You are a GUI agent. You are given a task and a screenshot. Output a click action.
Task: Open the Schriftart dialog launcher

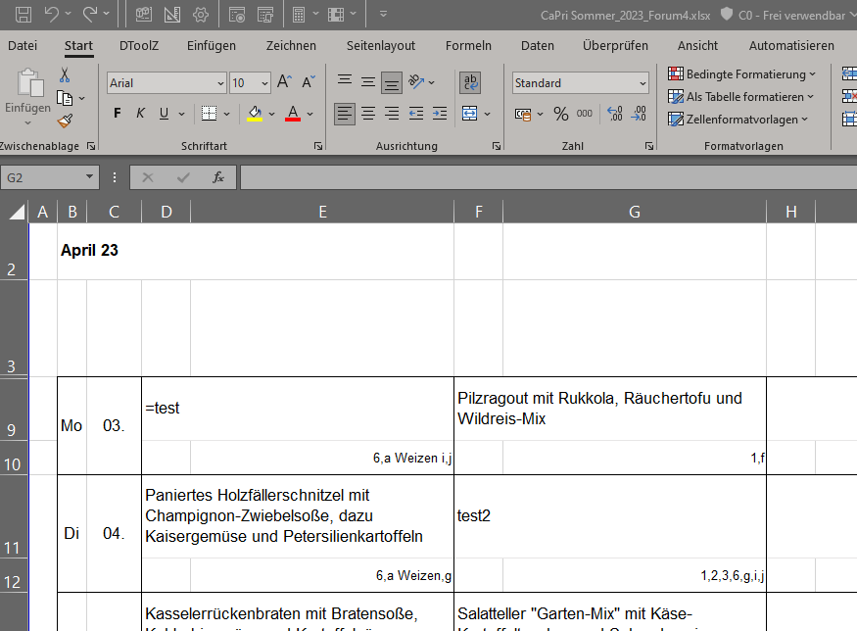click(318, 146)
